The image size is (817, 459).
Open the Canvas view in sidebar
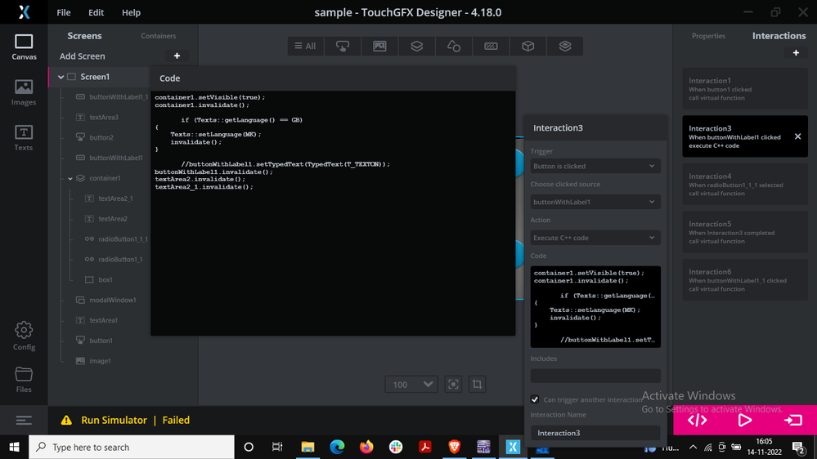(x=24, y=47)
